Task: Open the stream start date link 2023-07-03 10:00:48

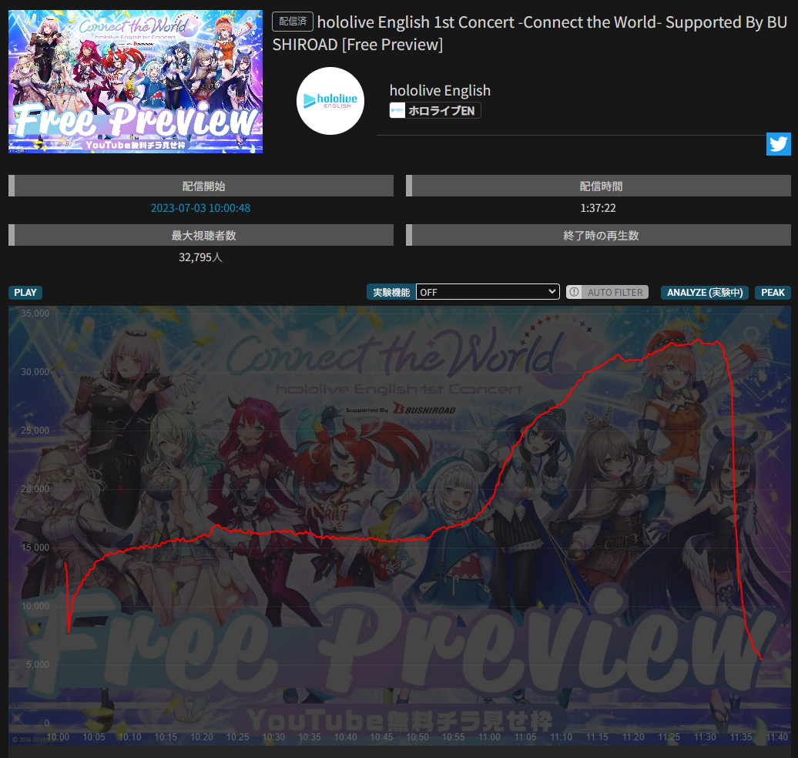Action: pyautogui.click(x=200, y=208)
